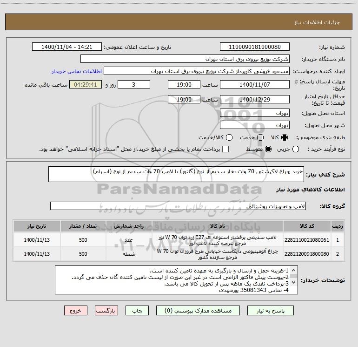358x347 pixels.
Task: Click the نام دستگاه خریدار field
Action: pos(185,59)
